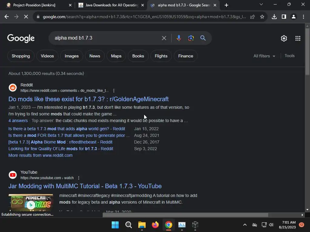
Task: Click the YouTube site favicon
Action: pyautogui.click(x=13, y=175)
